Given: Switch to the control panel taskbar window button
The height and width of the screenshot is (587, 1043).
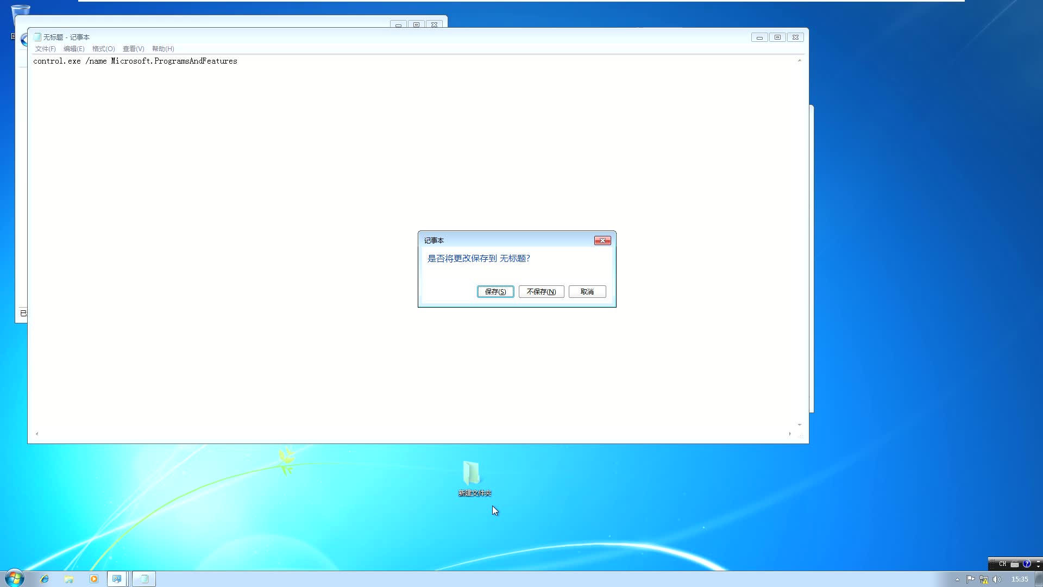Looking at the screenshot, I should pyautogui.click(x=118, y=579).
